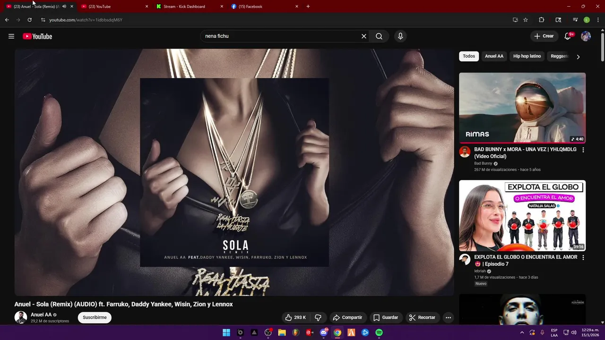Open the ESP LAA language switcher
The height and width of the screenshot is (340, 605).
coord(554,332)
